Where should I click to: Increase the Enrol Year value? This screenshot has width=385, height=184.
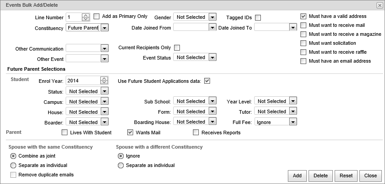pyautogui.click(x=104, y=79)
